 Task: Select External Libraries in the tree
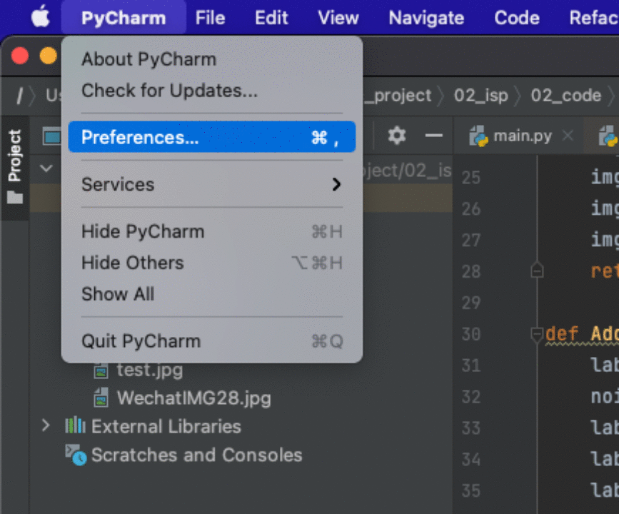(166, 427)
